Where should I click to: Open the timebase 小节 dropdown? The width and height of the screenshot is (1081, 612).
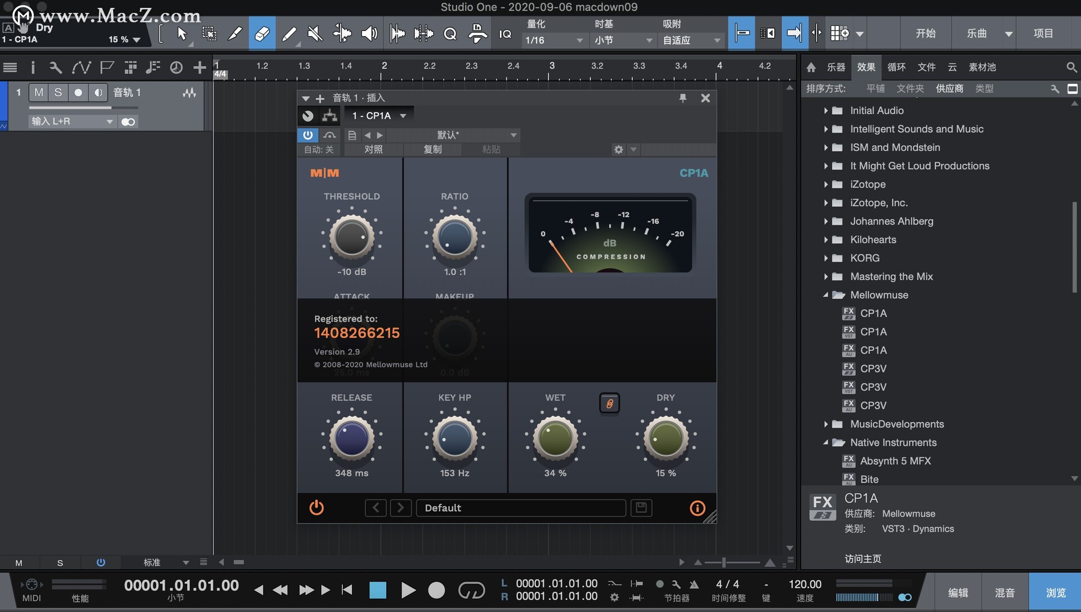623,41
